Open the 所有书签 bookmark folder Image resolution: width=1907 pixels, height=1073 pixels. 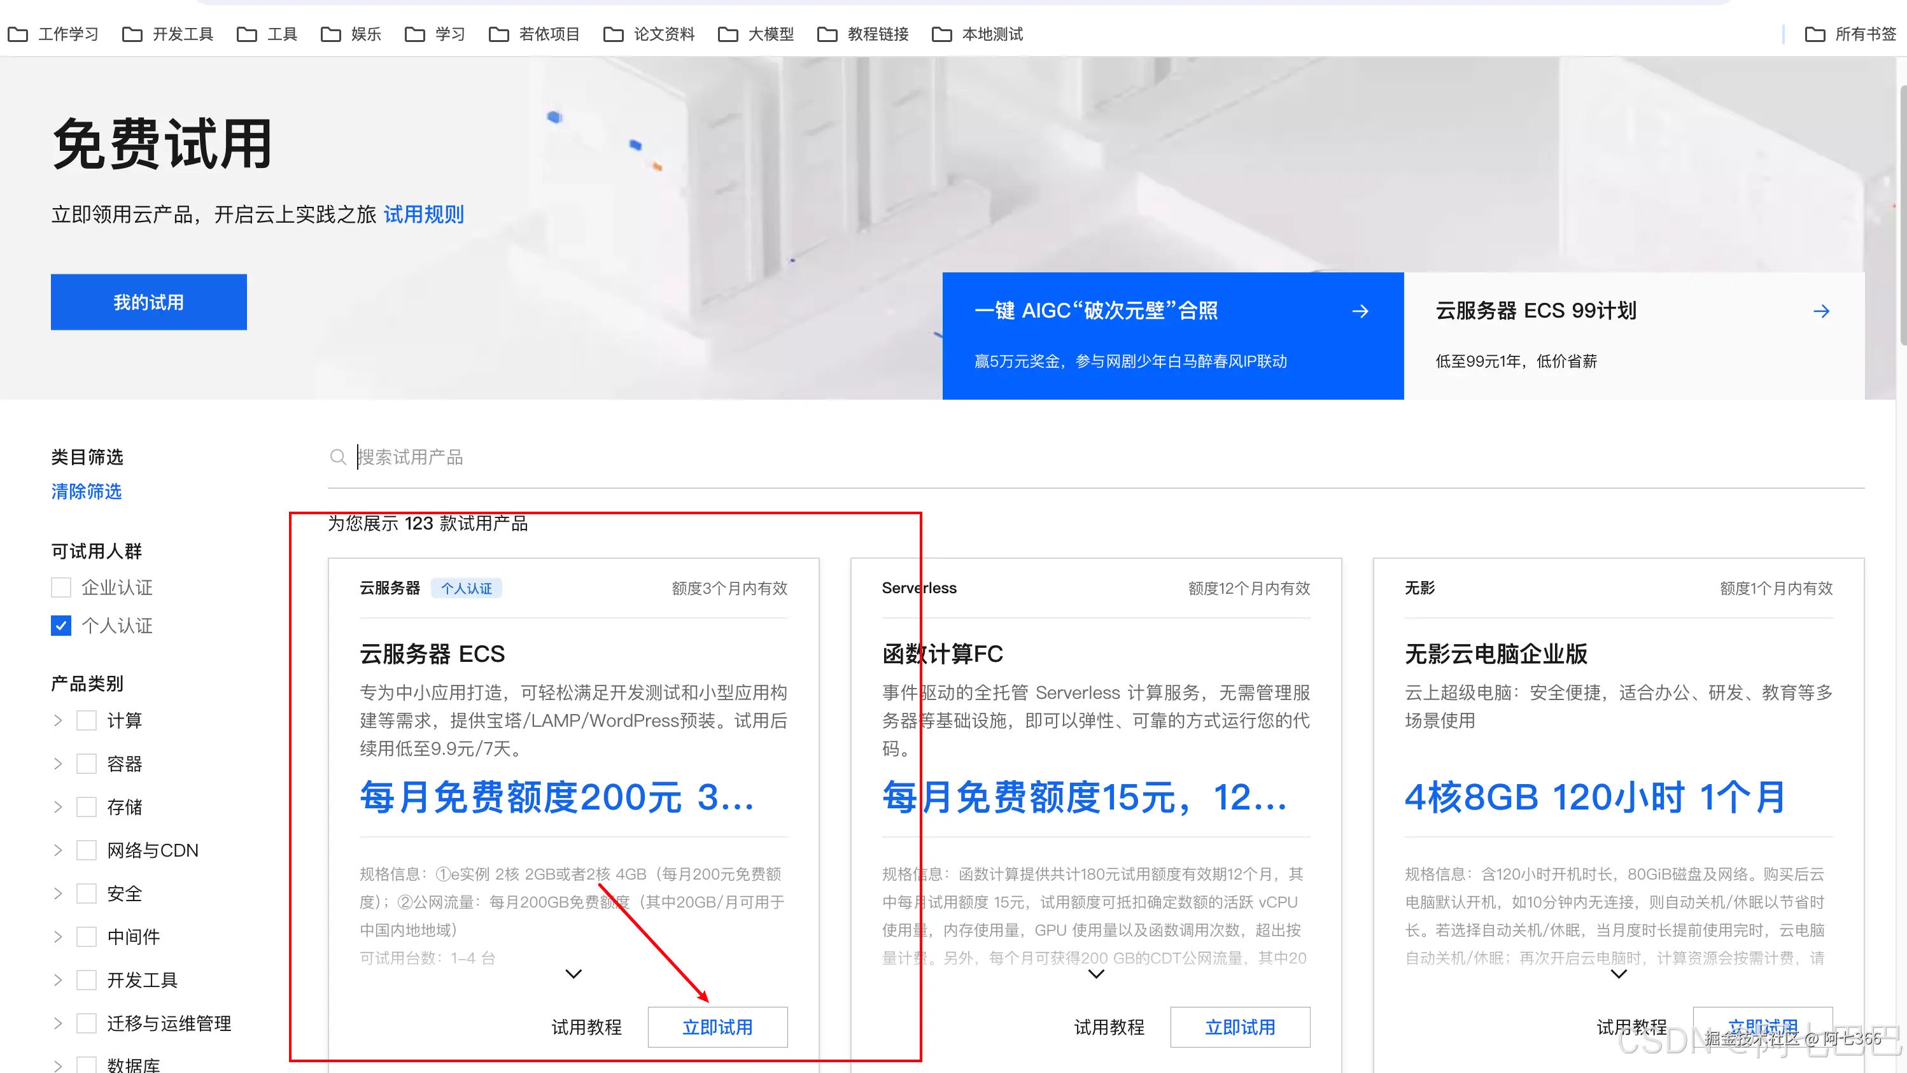point(1866,33)
